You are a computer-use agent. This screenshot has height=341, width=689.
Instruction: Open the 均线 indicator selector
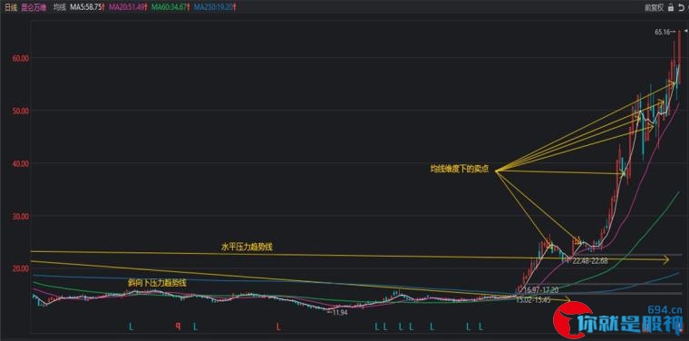pos(59,7)
